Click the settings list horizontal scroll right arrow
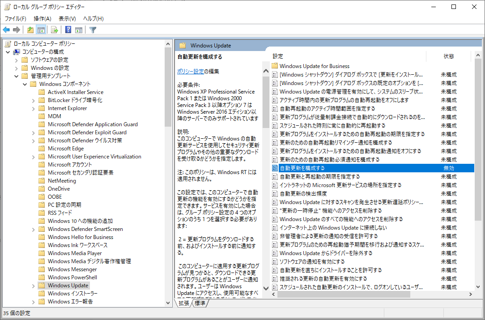 pos(471,294)
